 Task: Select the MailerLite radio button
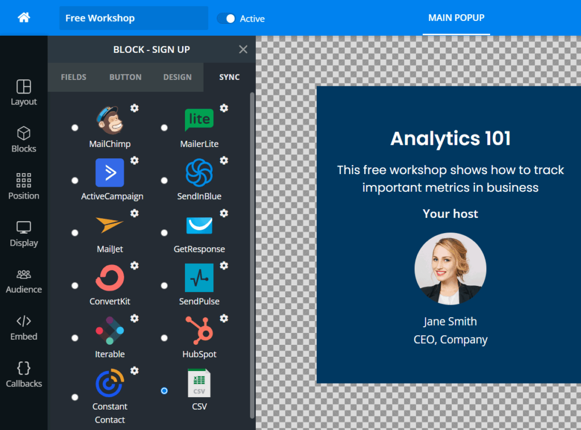click(164, 128)
